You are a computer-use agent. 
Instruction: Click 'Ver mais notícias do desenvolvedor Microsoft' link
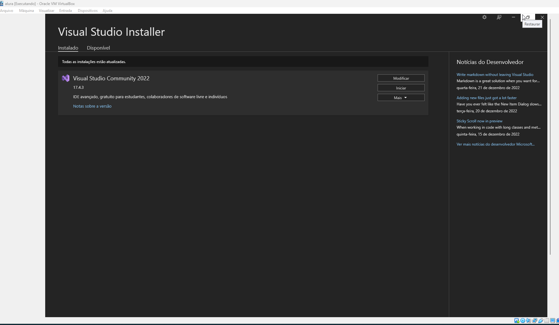coord(495,144)
